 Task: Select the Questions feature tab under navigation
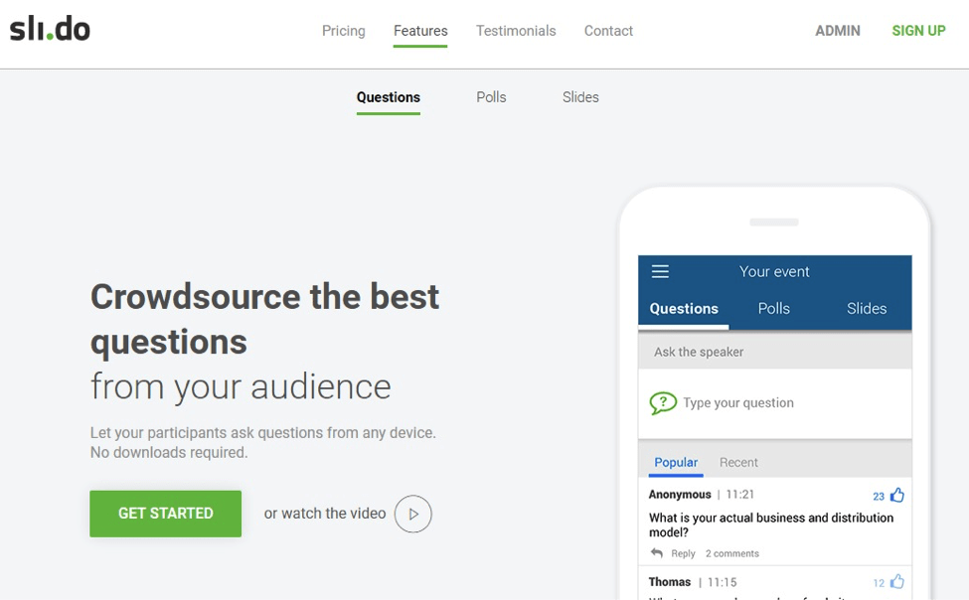pyautogui.click(x=389, y=97)
